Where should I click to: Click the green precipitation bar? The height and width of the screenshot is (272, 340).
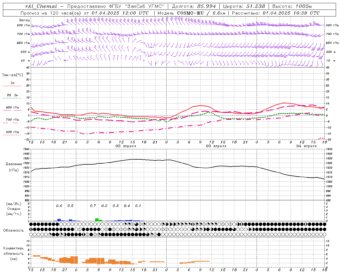click(x=97, y=220)
